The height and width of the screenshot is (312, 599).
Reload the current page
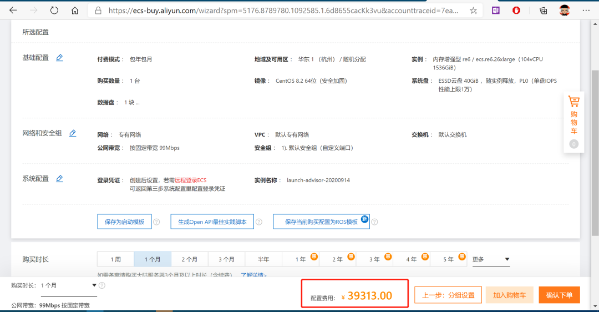(x=54, y=11)
